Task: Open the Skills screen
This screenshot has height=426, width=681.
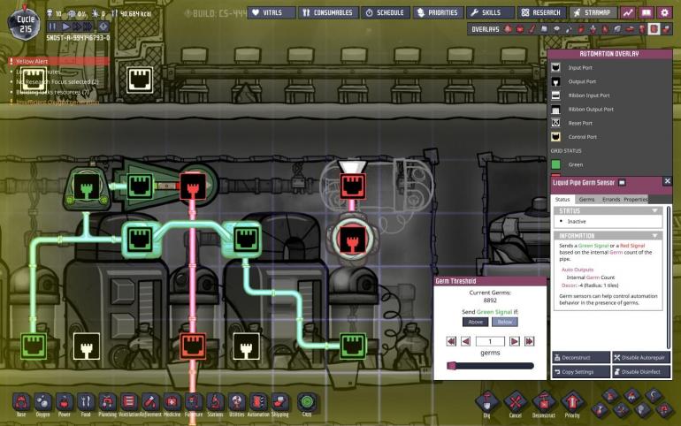Action: click(490, 13)
